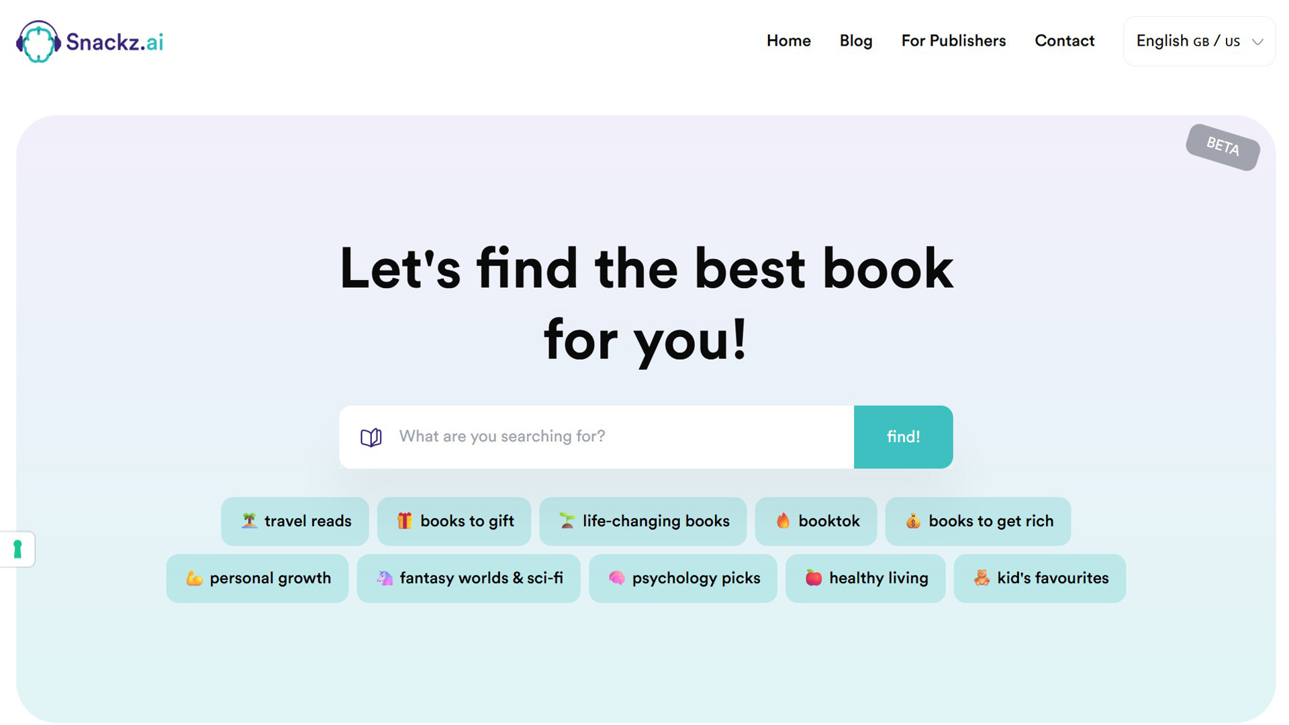Select the books to gift chip
This screenshot has height=725, width=1289.
[454, 522]
